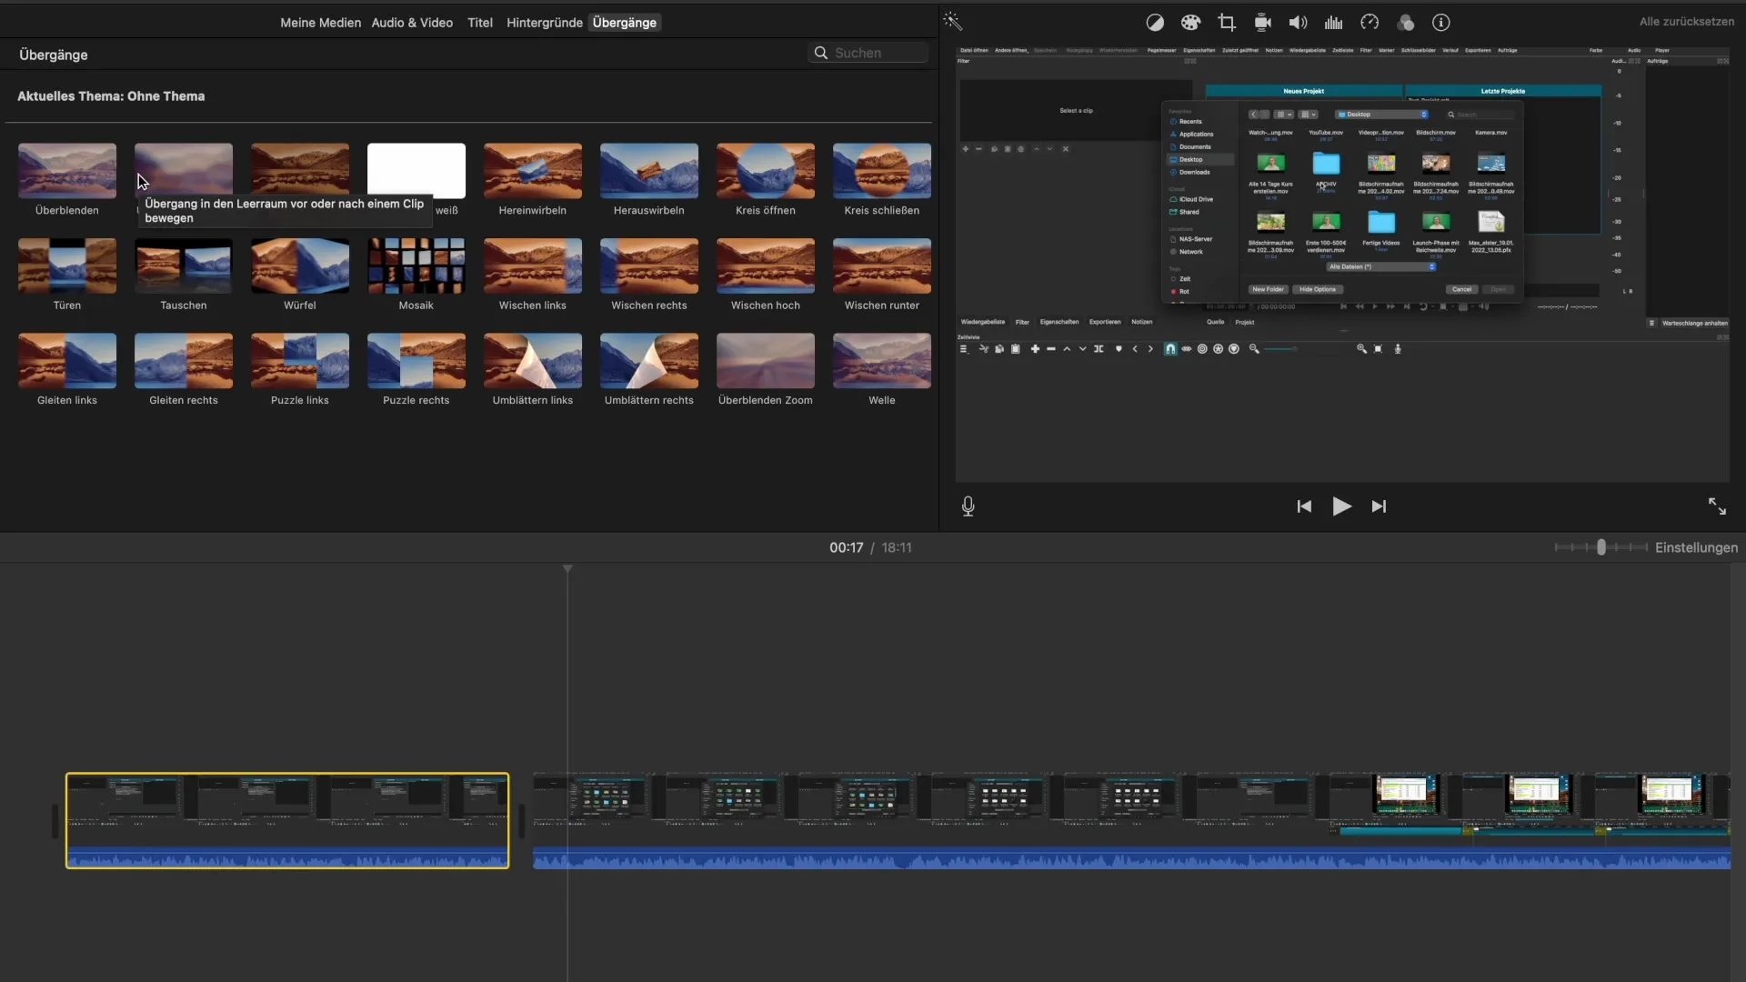This screenshot has width=1746, height=982.
Task: Open the Einstellungen timeline settings
Action: point(1696,547)
